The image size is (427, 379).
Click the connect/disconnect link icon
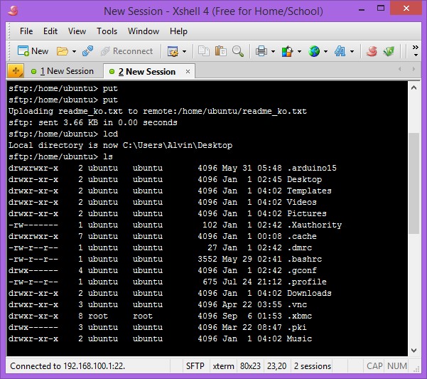tap(87, 51)
